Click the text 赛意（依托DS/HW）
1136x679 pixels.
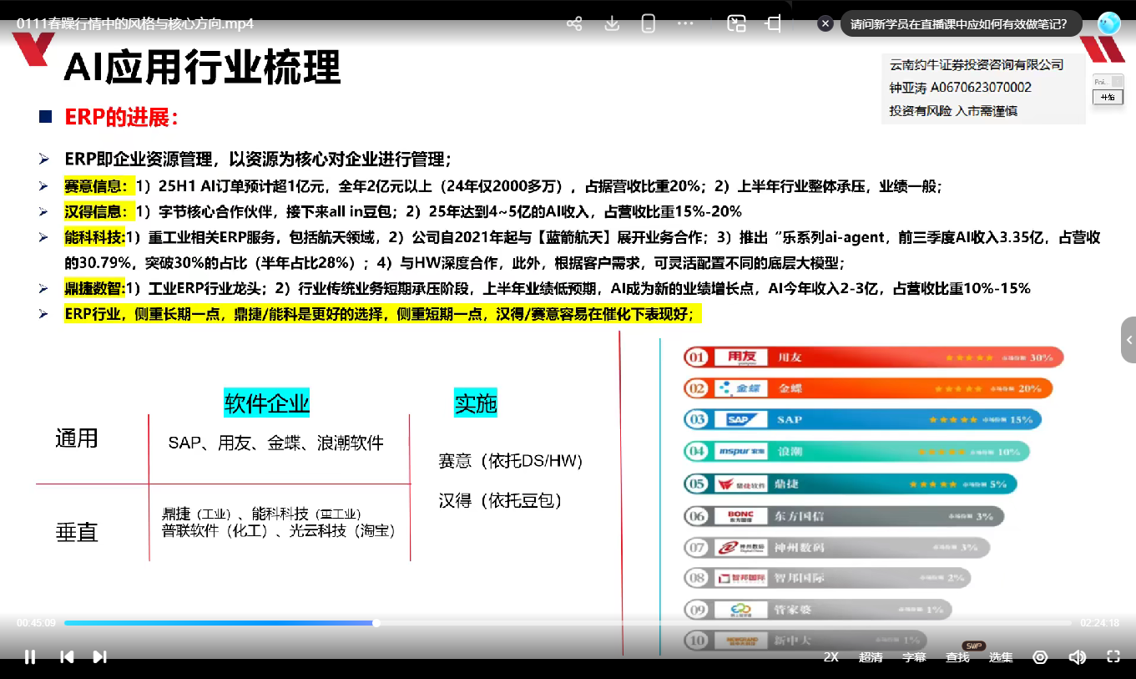click(510, 460)
